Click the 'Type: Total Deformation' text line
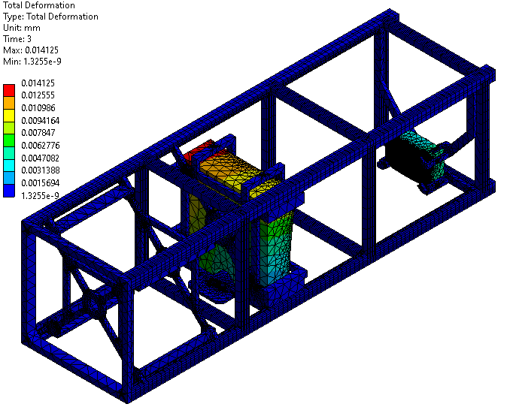The image size is (510, 410). pos(50,17)
